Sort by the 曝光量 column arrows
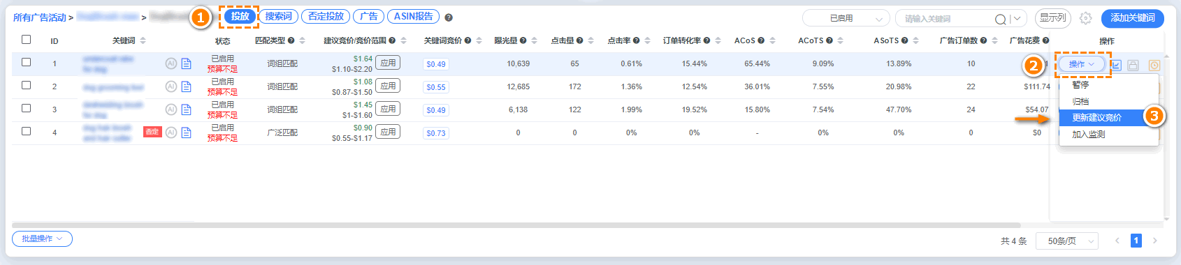This screenshot has height=265, width=1181. [534, 40]
